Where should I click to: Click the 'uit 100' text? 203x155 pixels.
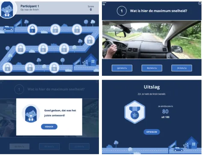coord(165,117)
